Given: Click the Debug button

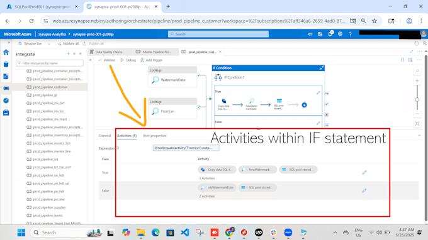Looking at the screenshot, I should coord(128,60).
